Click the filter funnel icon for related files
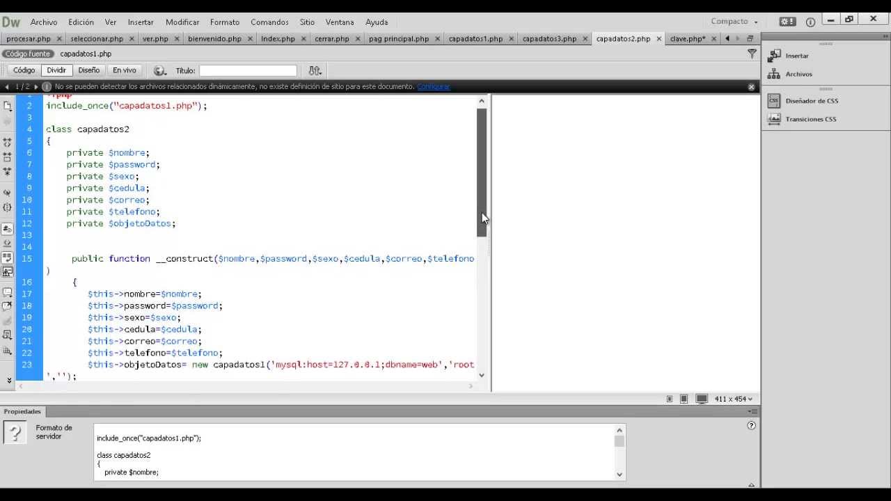 752,54
